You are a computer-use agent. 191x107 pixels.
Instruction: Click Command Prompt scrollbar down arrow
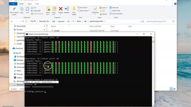tap(153, 106)
